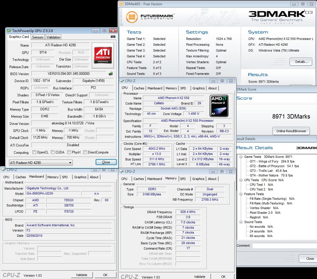Collapse the Game Tests tree node
The image size is (317, 279).
(x=241, y=157)
